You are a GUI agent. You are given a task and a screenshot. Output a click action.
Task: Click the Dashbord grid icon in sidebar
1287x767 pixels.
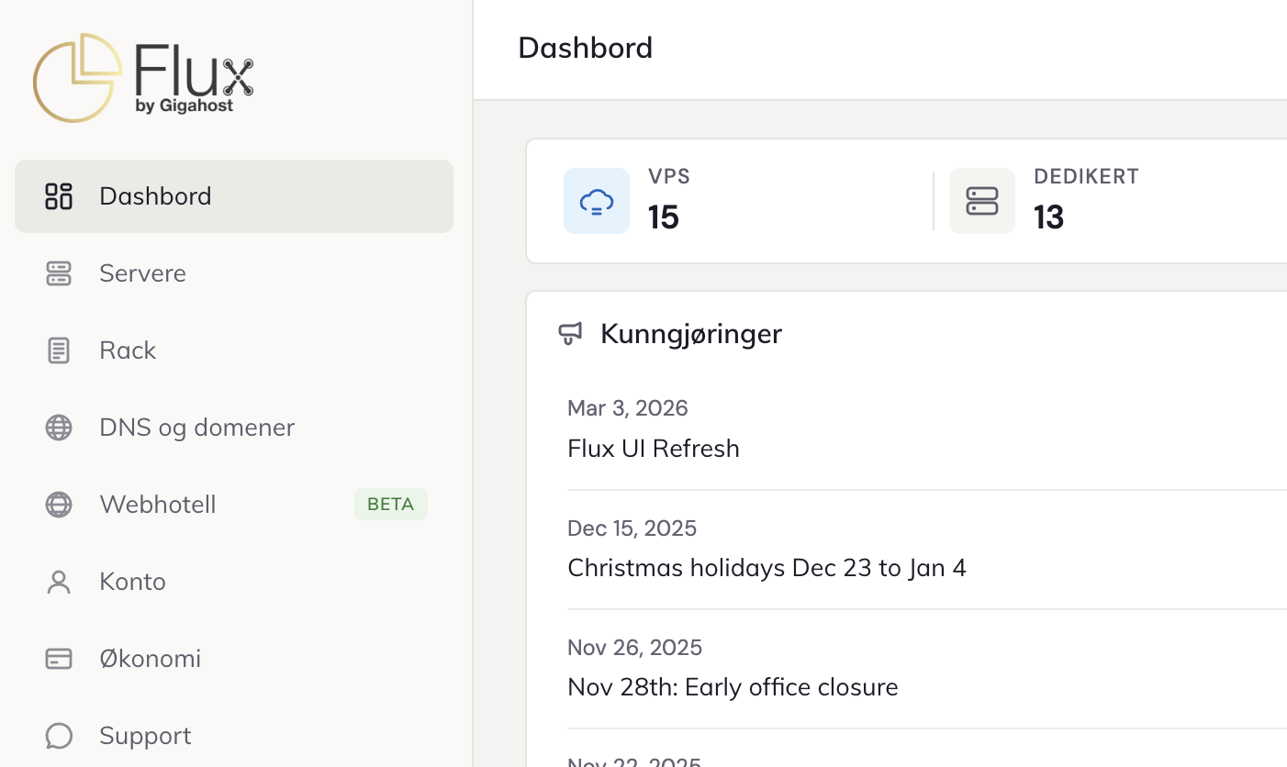59,196
